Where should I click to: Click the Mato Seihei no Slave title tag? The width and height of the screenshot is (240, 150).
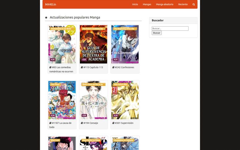(x=91, y=140)
